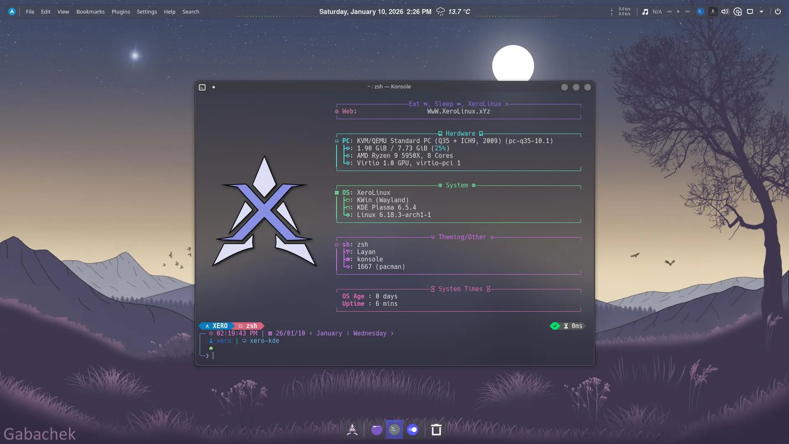Viewport: 789px width, 444px height.
Task: Click the blue Konsole tray icon
Action: (x=701, y=12)
